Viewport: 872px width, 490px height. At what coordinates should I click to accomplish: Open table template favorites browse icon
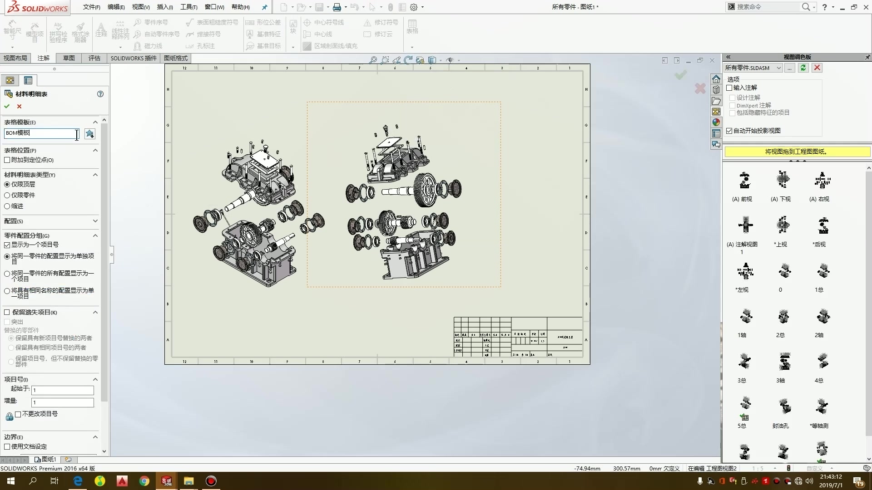(x=89, y=133)
